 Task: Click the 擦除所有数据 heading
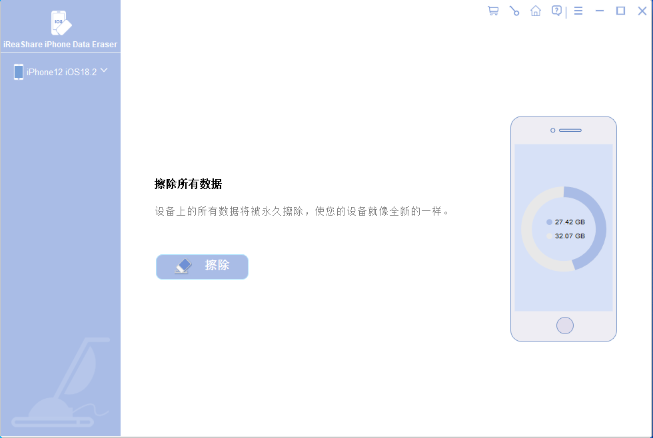click(x=188, y=184)
